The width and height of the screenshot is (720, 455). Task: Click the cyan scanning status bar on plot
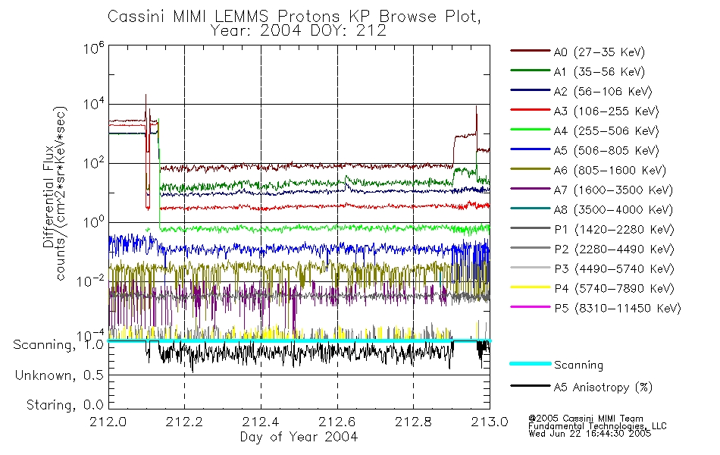point(299,340)
